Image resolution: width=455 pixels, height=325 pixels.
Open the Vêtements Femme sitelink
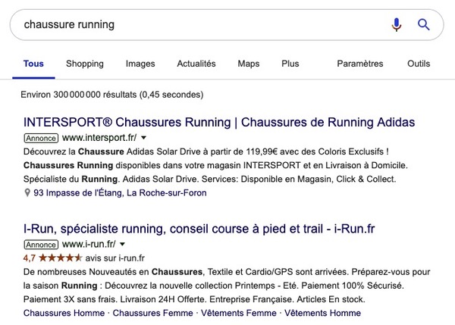pos(239,313)
